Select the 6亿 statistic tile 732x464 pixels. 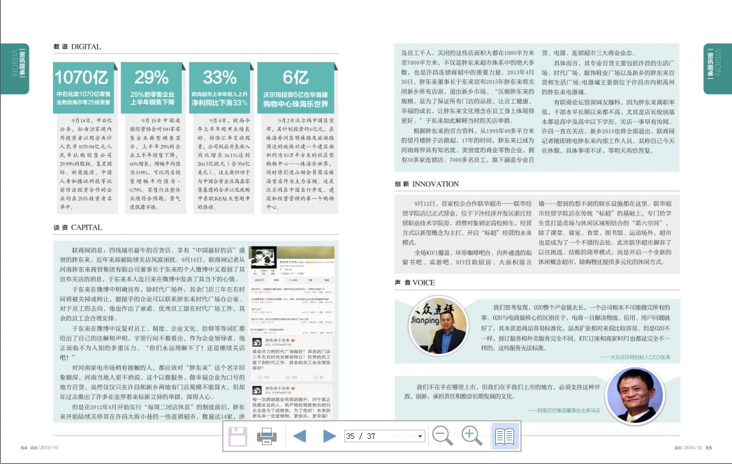click(296, 87)
